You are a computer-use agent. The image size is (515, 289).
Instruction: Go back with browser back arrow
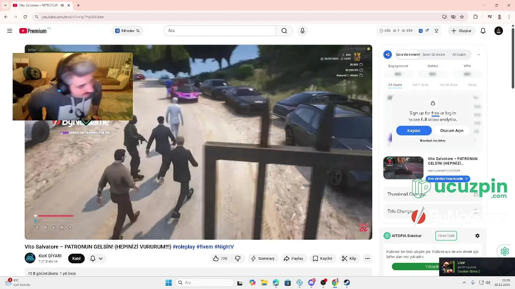coord(6,17)
